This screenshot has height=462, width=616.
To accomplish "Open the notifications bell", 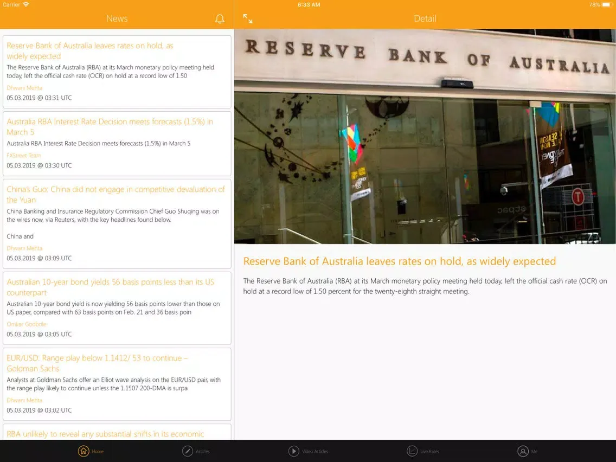I will [x=220, y=19].
